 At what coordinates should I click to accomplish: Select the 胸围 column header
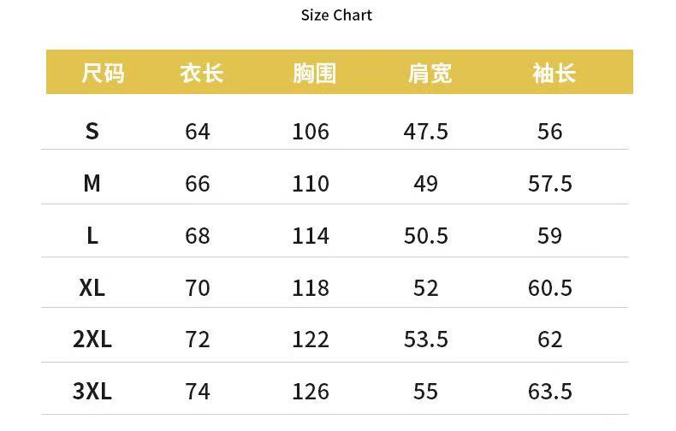315,73
